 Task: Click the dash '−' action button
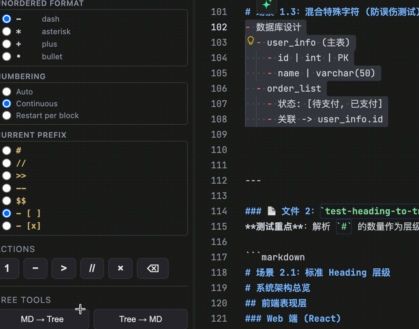[x=35, y=268]
